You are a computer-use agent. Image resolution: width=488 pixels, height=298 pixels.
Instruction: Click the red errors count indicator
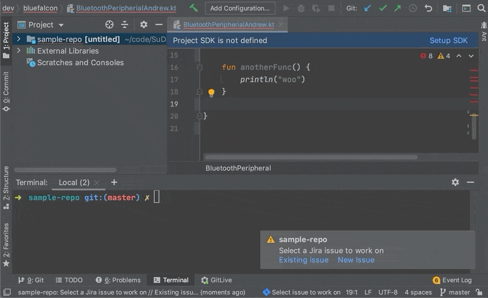pos(426,56)
